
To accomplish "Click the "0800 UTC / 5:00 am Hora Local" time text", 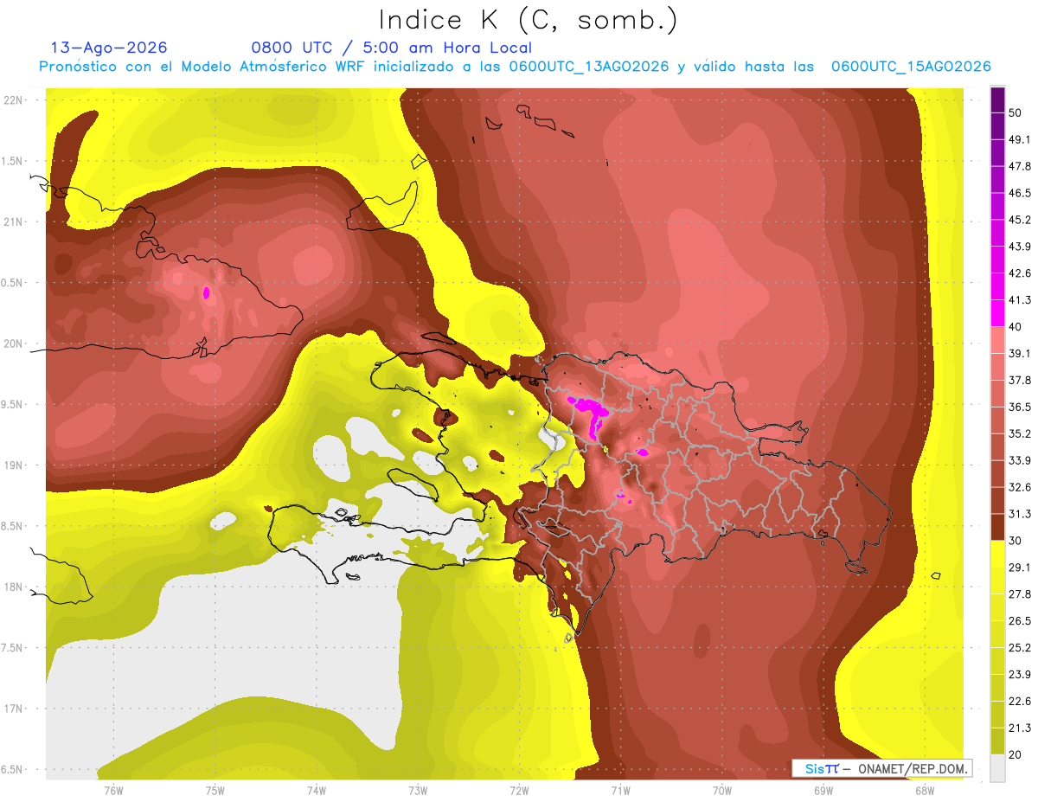I will pyautogui.click(x=392, y=48).
